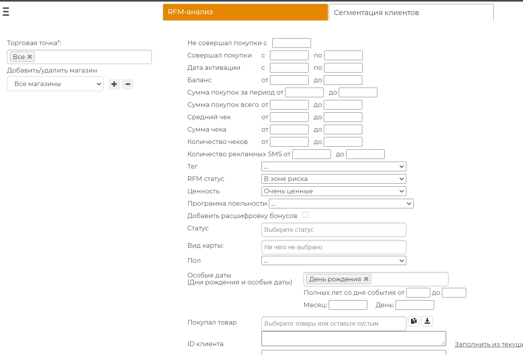Click the copy products icon
Viewport: 523px width, 355px height.
coord(414,321)
